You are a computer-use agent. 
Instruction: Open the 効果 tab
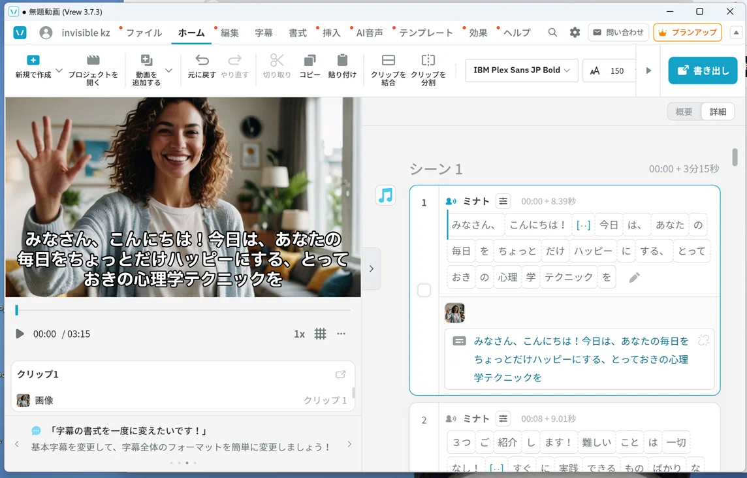coord(478,33)
